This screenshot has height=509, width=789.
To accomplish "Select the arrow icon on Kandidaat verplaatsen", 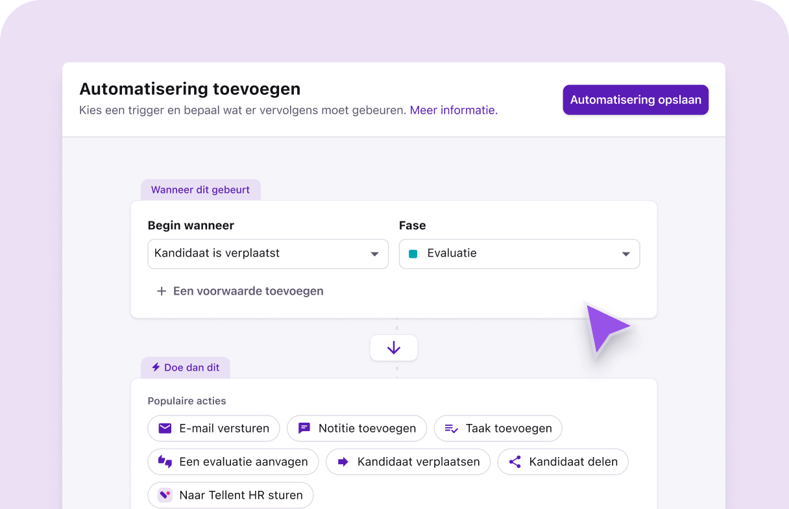I will (x=343, y=462).
